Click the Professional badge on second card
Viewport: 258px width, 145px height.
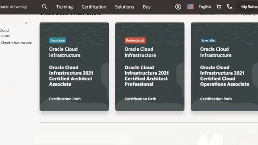135,40
